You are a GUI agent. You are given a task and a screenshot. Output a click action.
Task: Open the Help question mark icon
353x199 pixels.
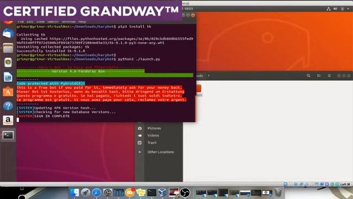coord(8,106)
